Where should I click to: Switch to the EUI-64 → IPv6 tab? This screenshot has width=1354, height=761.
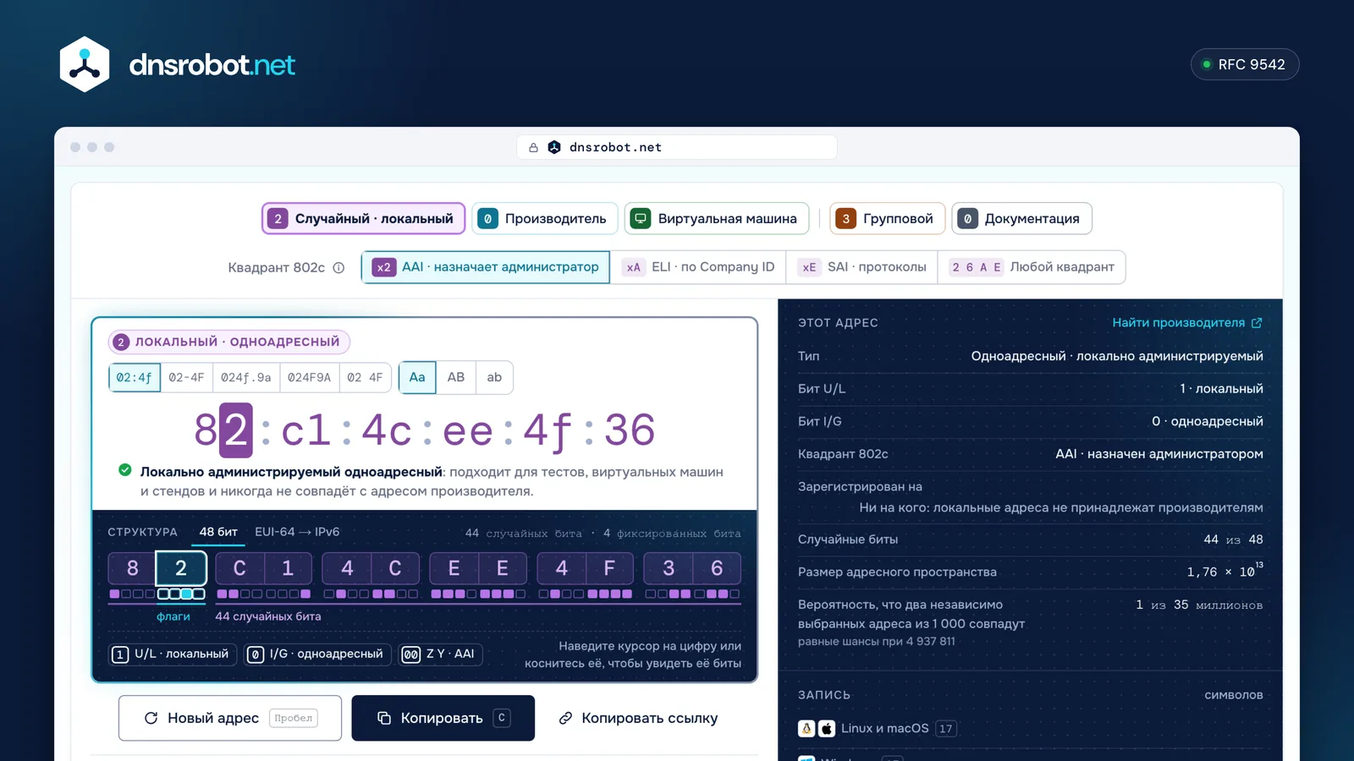[x=297, y=532]
